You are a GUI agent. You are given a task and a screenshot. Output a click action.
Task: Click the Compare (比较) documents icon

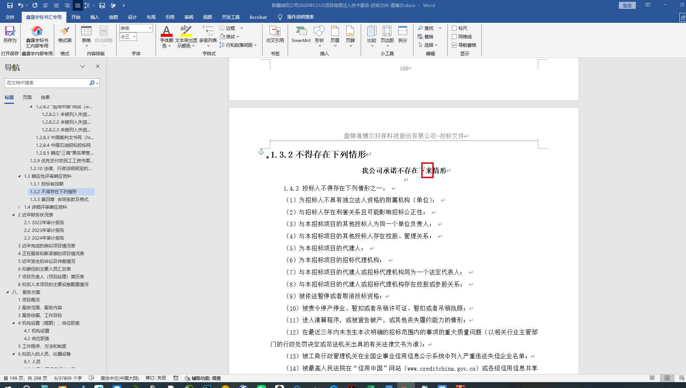click(371, 32)
